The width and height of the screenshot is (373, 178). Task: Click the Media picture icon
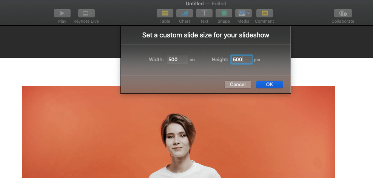(241, 13)
